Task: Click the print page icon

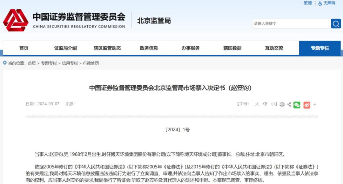Action: point(282,104)
